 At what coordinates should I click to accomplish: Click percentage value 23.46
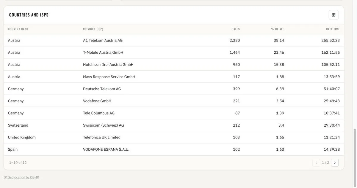(x=279, y=52)
